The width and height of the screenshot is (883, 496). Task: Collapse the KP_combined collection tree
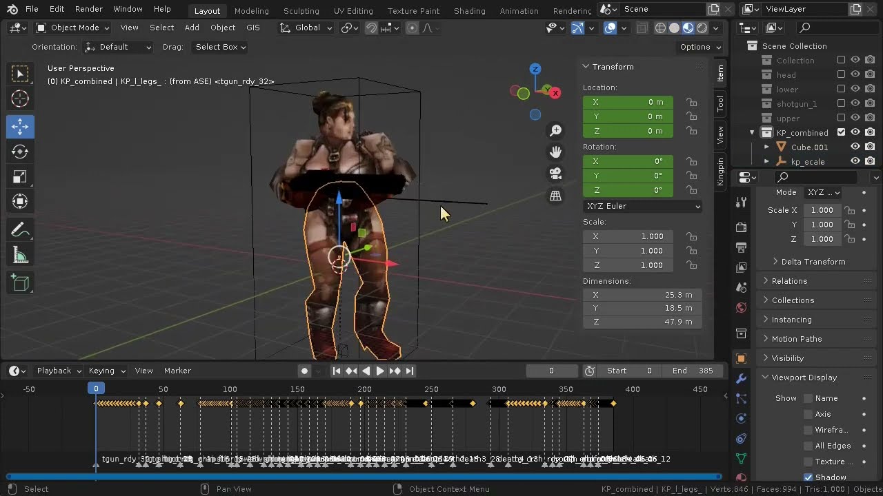(x=752, y=132)
